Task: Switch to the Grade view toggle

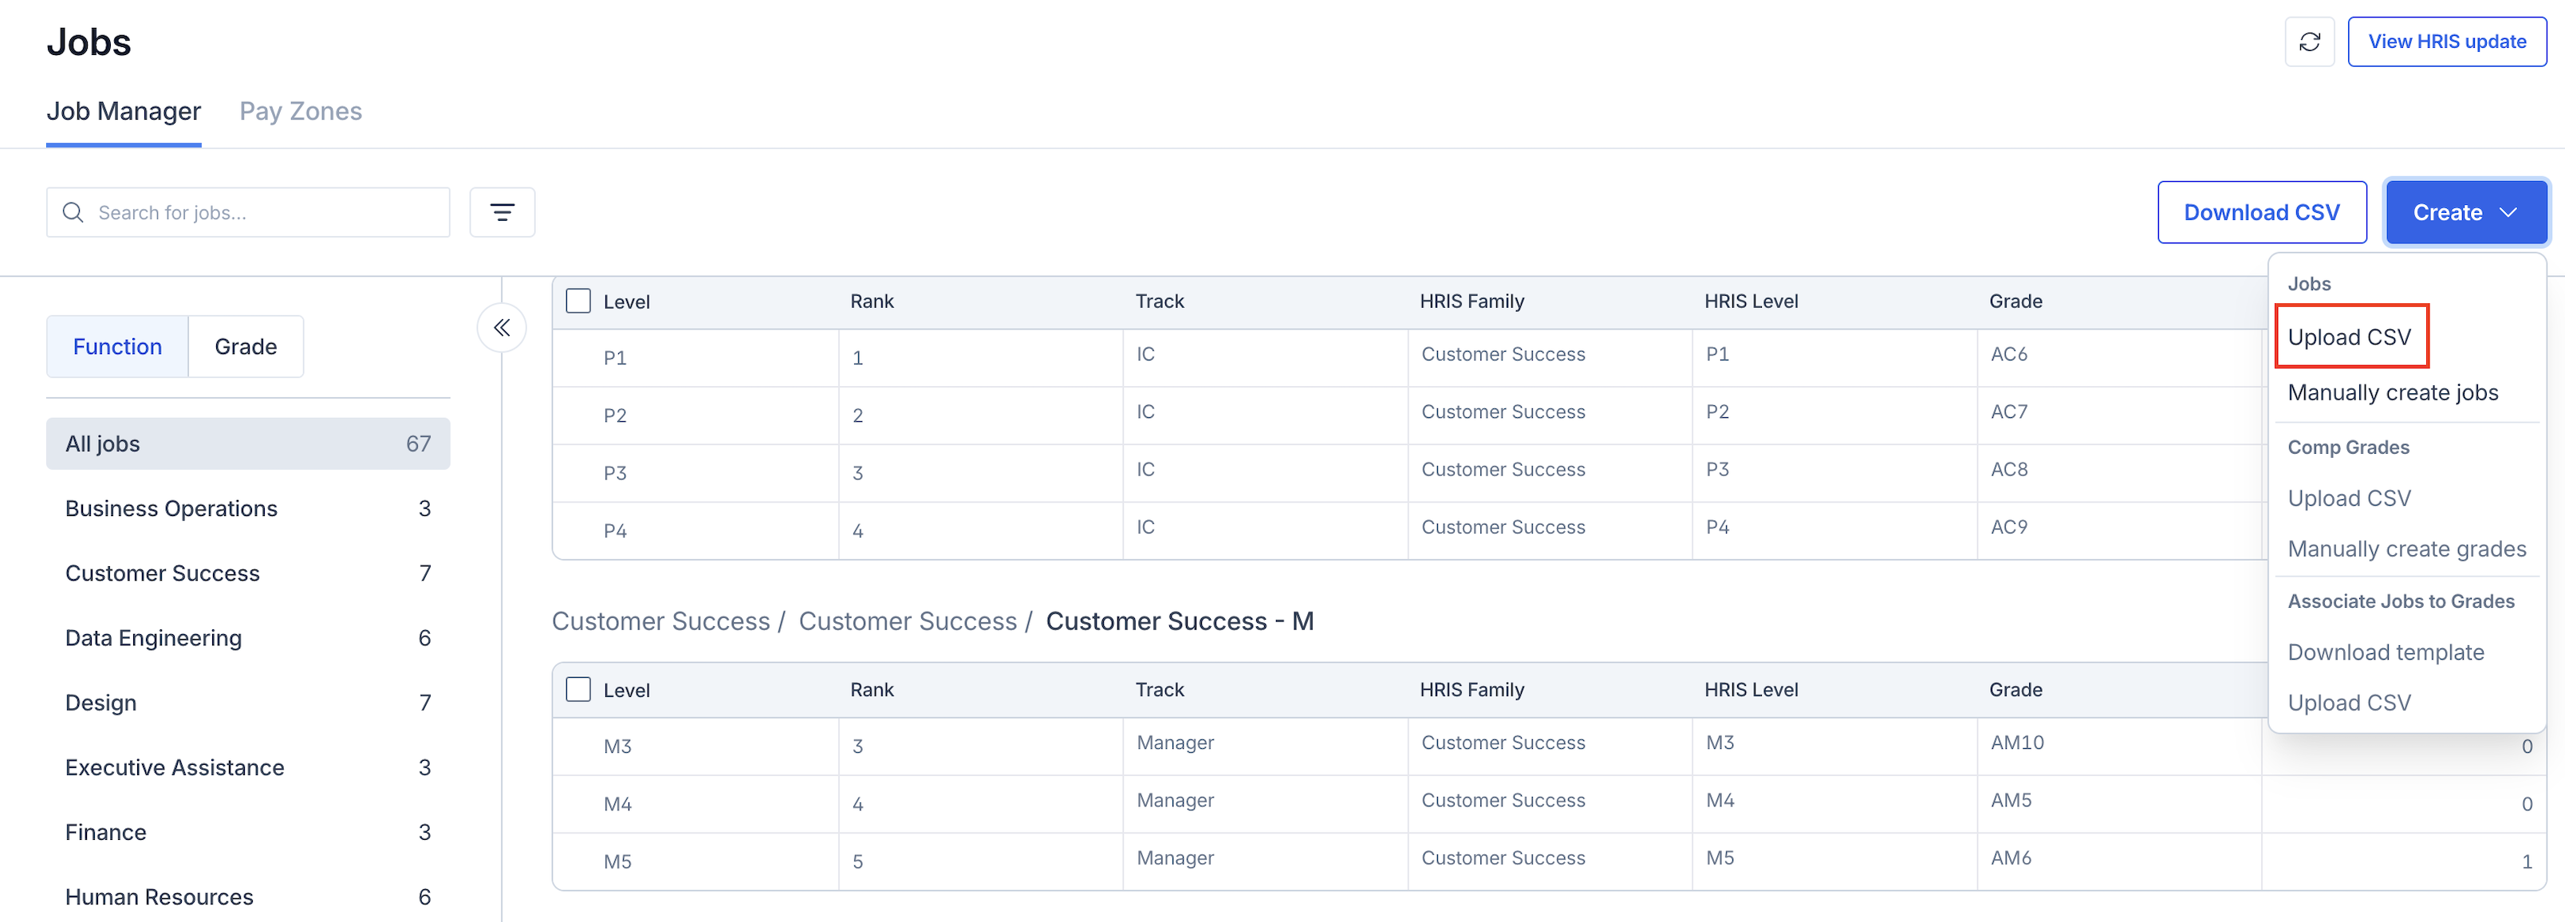Action: point(245,346)
